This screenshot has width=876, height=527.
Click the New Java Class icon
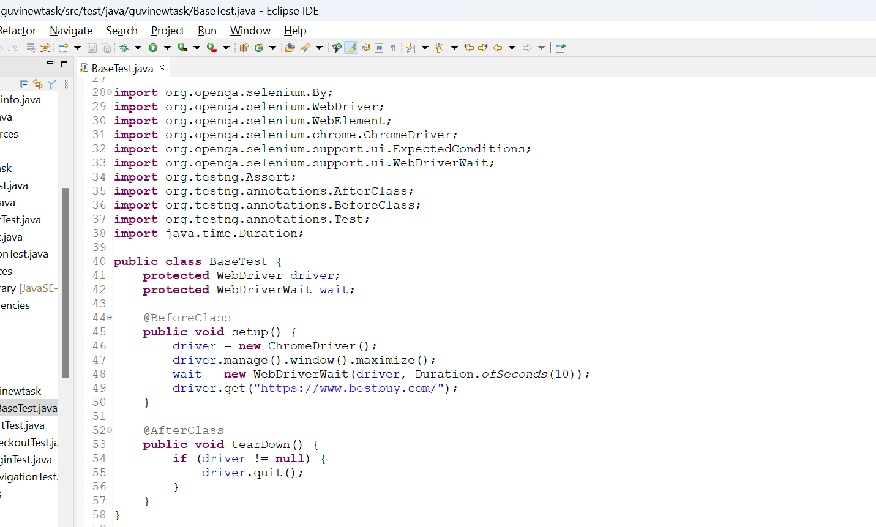pyautogui.click(x=259, y=48)
